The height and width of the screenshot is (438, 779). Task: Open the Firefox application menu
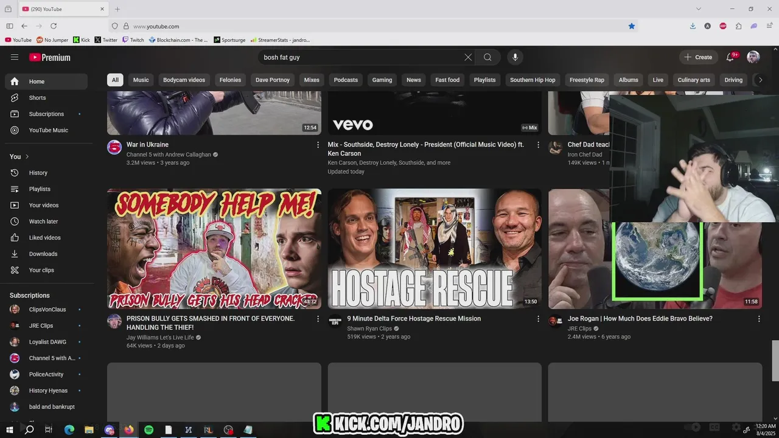tap(770, 26)
